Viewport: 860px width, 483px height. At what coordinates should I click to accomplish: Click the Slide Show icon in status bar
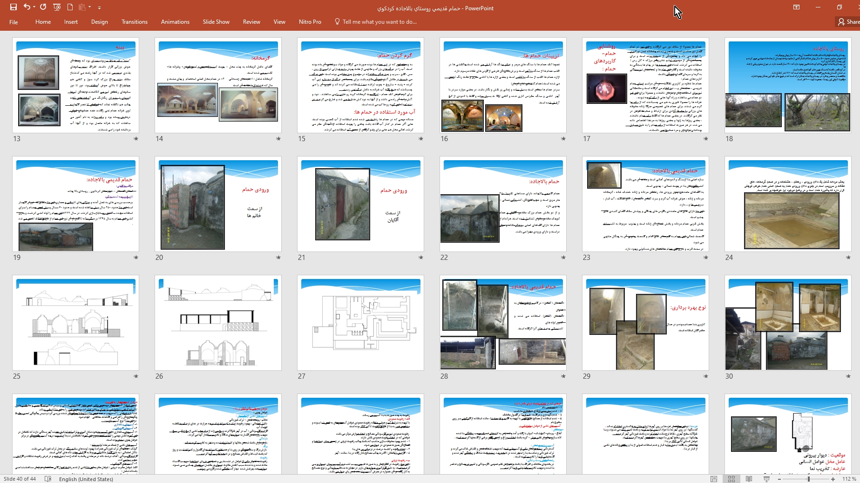[766, 479]
